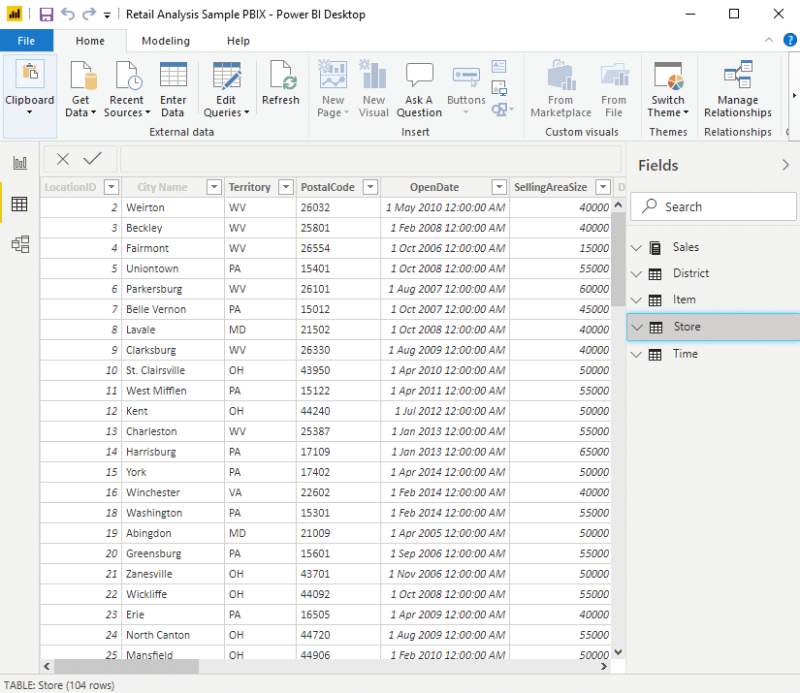This screenshot has width=800, height=693.
Task: Click the horizontal scrollbar right arrow
Action: (x=604, y=666)
